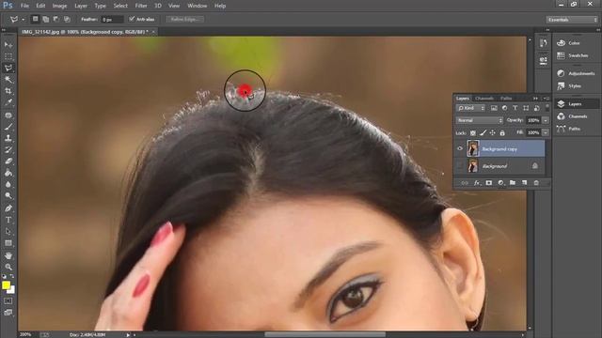The image size is (602, 338).
Task: Select the Crop tool
Action: (8, 91)
